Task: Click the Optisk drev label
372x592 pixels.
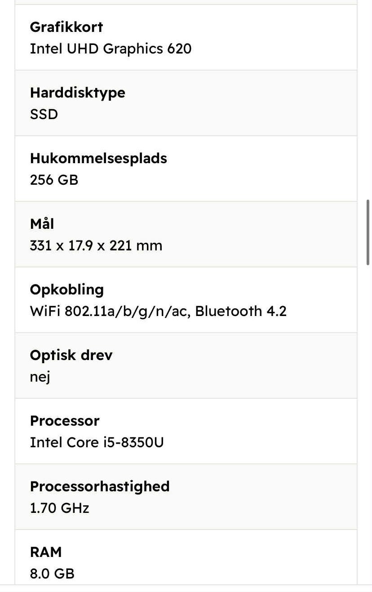Action: pos(71,355)
